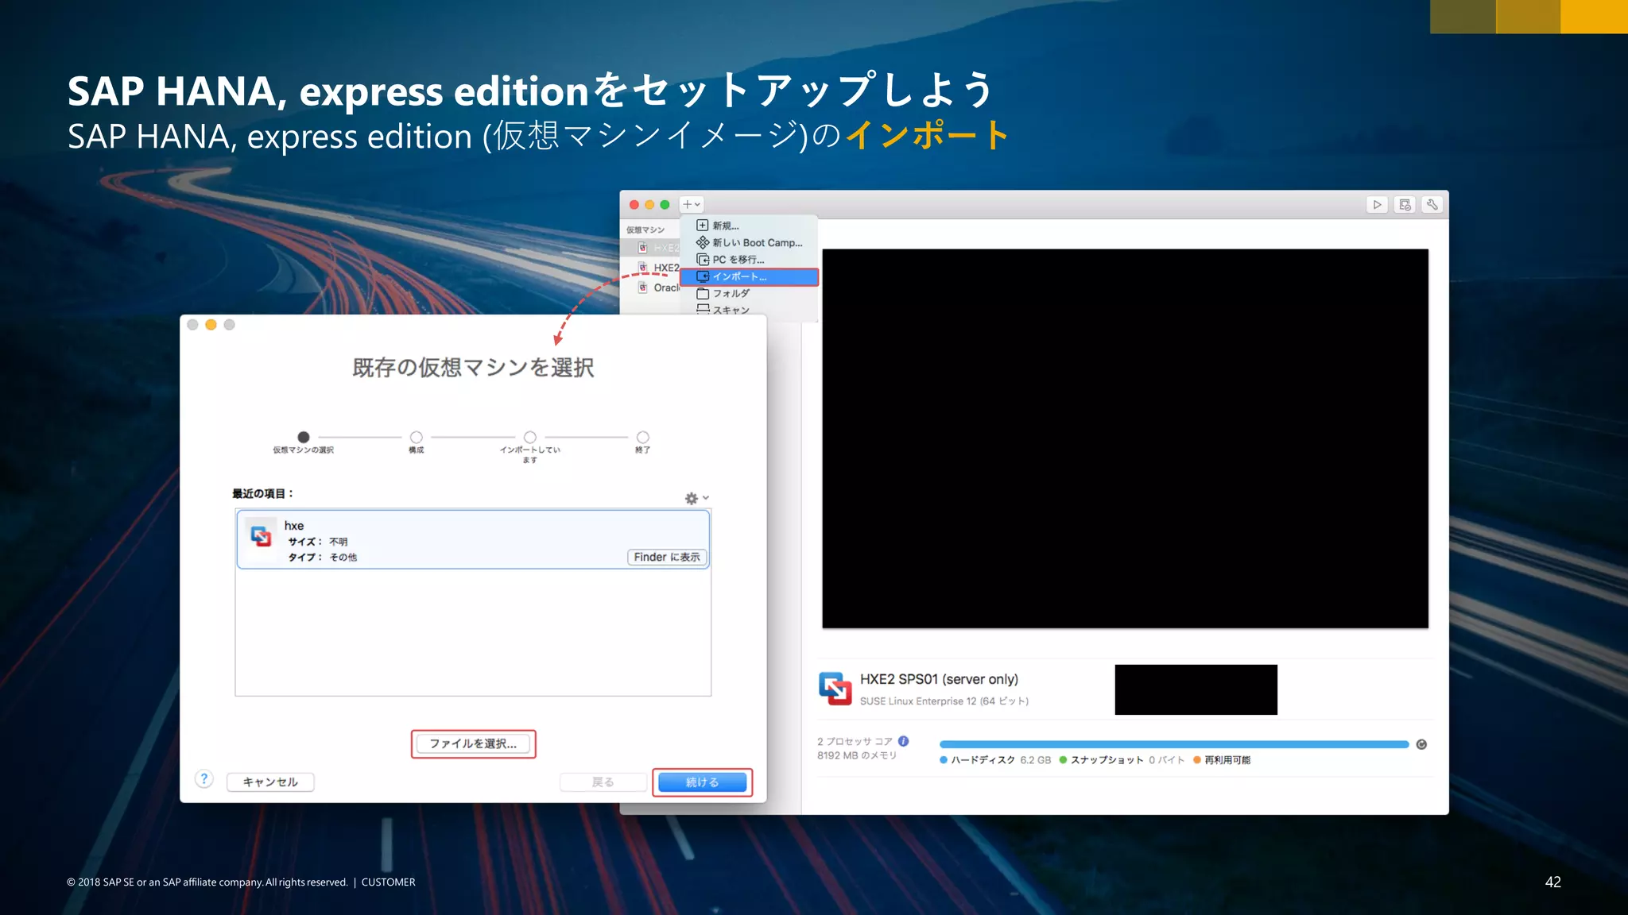The height and width of the screenshot is (915, 1628).
Task: Select the hxe item in the recent list
Action: (x=473, y=539)
